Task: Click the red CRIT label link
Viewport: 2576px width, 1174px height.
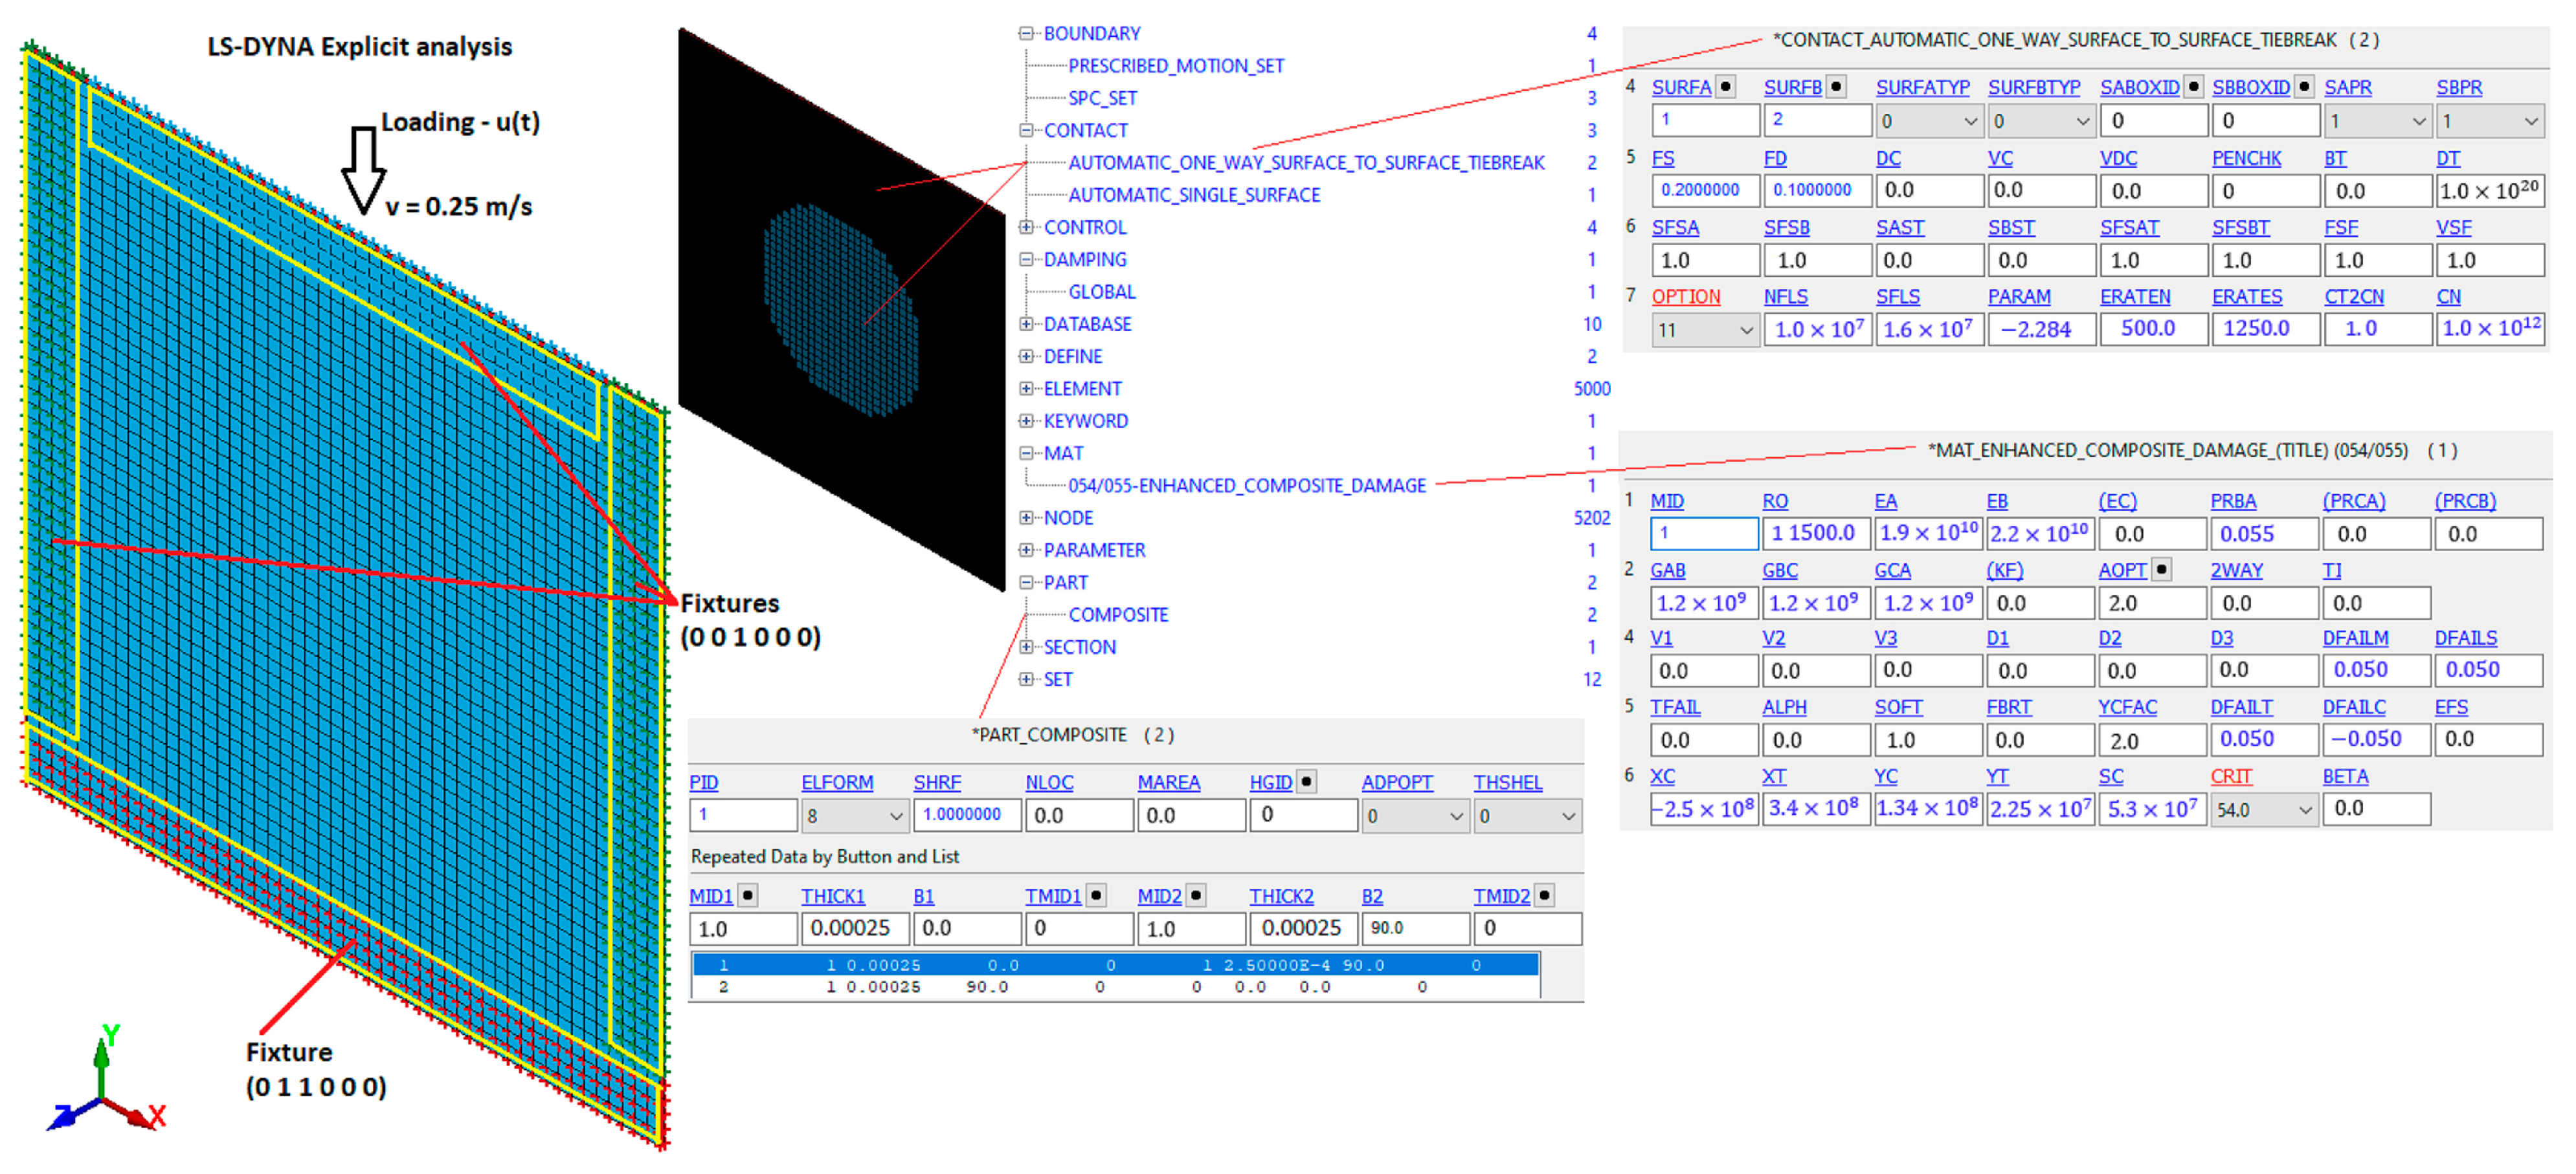Action: (x=2231, y=776)
